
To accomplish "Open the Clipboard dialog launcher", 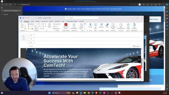I will tap(26, 31).
